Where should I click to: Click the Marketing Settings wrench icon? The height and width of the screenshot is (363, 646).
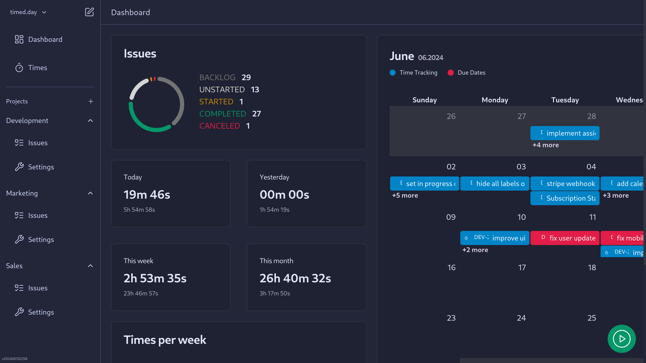click(19, 239)
